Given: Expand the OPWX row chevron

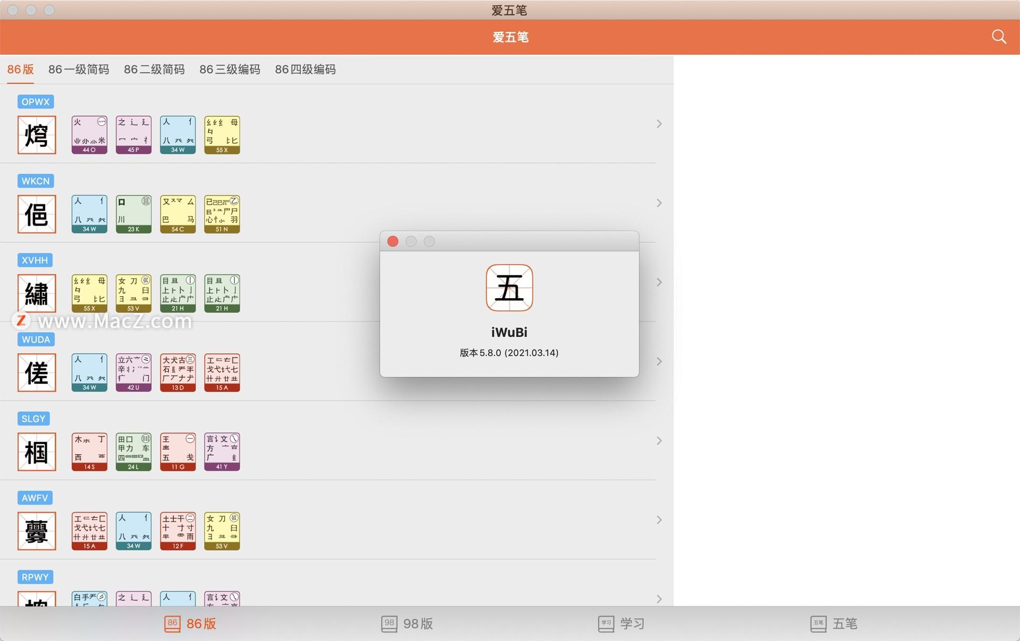Looking at the screenshot, I should click(x=659, y=124).
